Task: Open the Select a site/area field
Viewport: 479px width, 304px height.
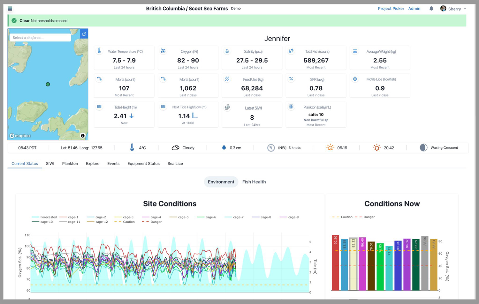Action: [40, 38]
